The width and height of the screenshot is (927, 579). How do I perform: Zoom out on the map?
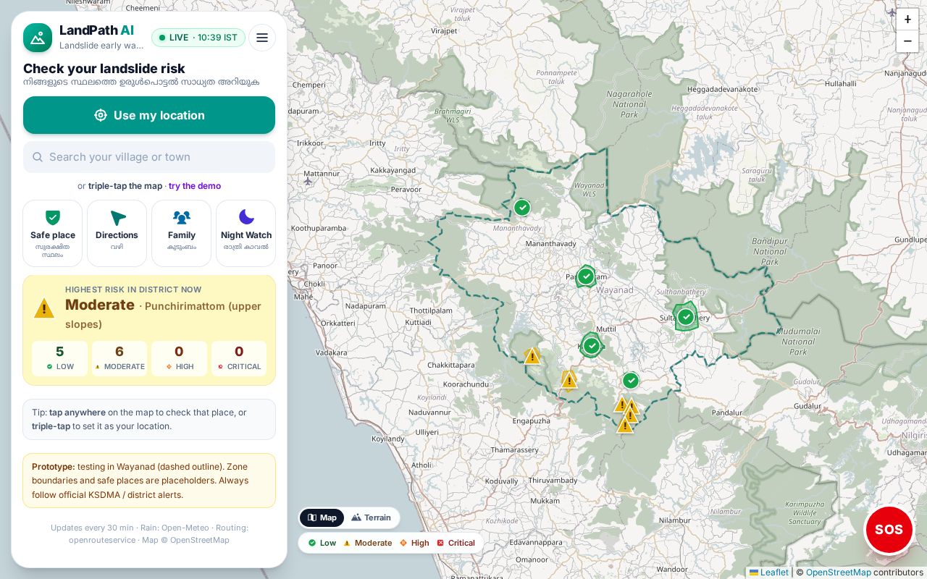pyautogui.click(x=907, y=41)
